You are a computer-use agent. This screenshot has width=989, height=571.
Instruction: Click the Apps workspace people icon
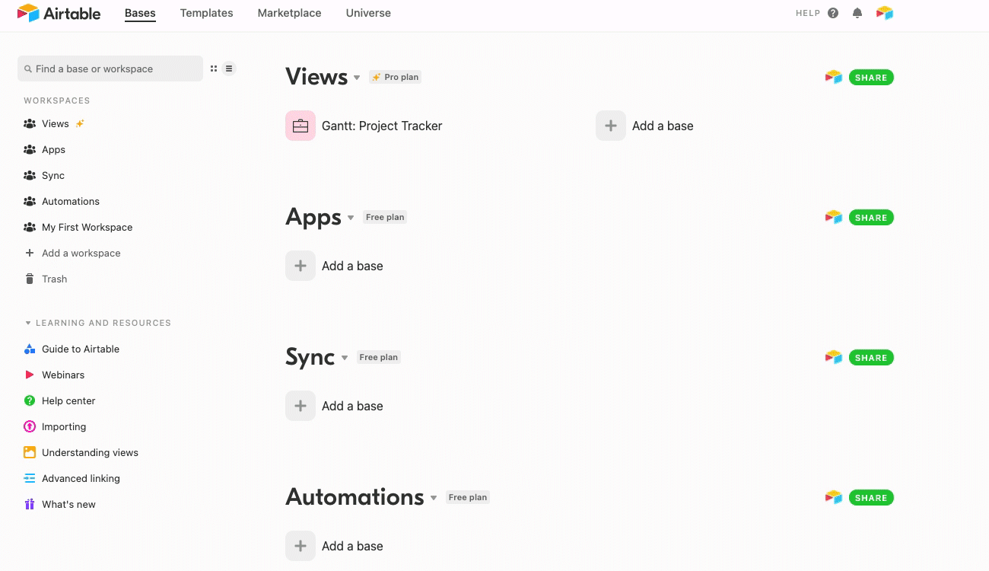(30, 149)
